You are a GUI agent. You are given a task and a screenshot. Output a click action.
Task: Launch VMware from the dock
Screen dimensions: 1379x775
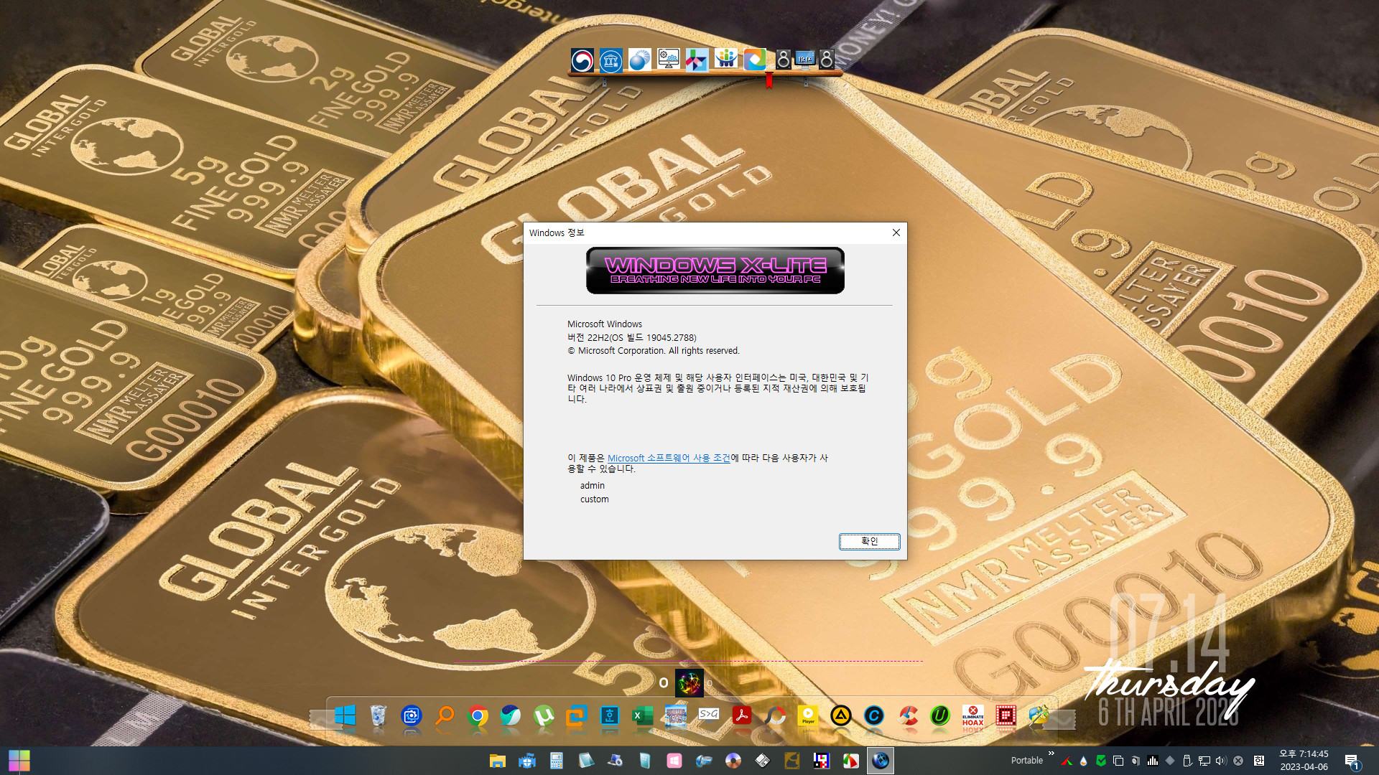[x=577, y=715]
